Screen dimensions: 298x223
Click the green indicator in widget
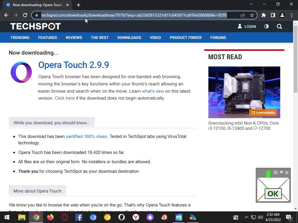[268, 174]
